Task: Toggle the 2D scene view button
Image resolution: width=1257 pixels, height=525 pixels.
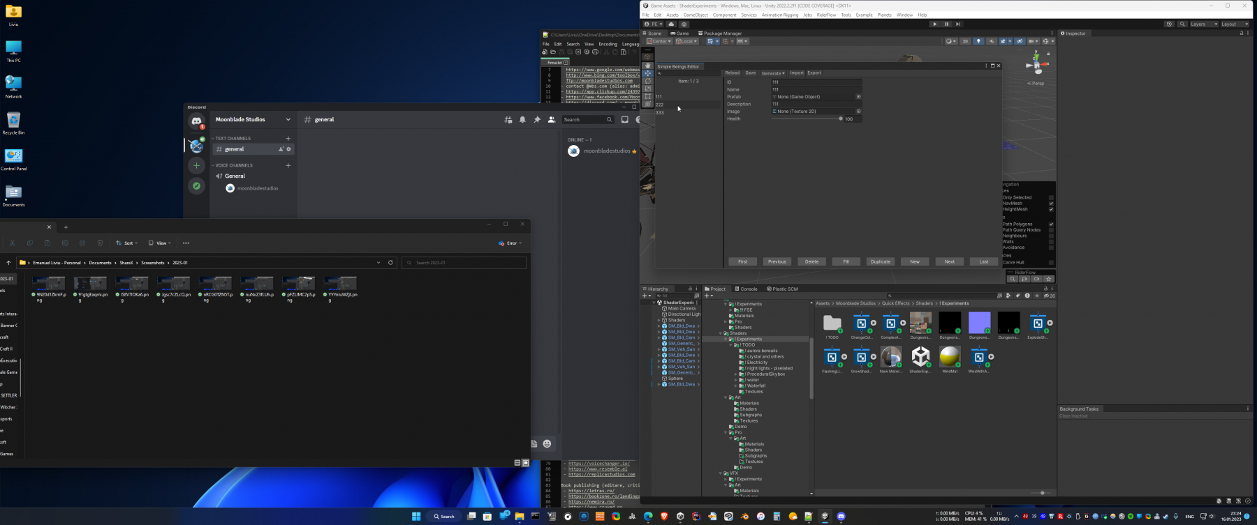Action: click(x=965, y=41)
